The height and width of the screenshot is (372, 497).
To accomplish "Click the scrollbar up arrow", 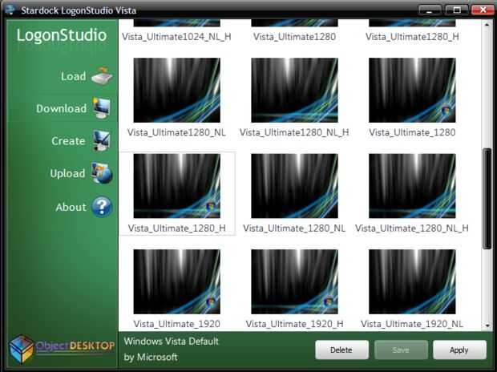I will (x=487, y=24).
